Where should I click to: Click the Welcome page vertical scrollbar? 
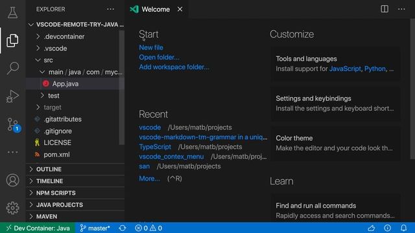click(412, 89)
